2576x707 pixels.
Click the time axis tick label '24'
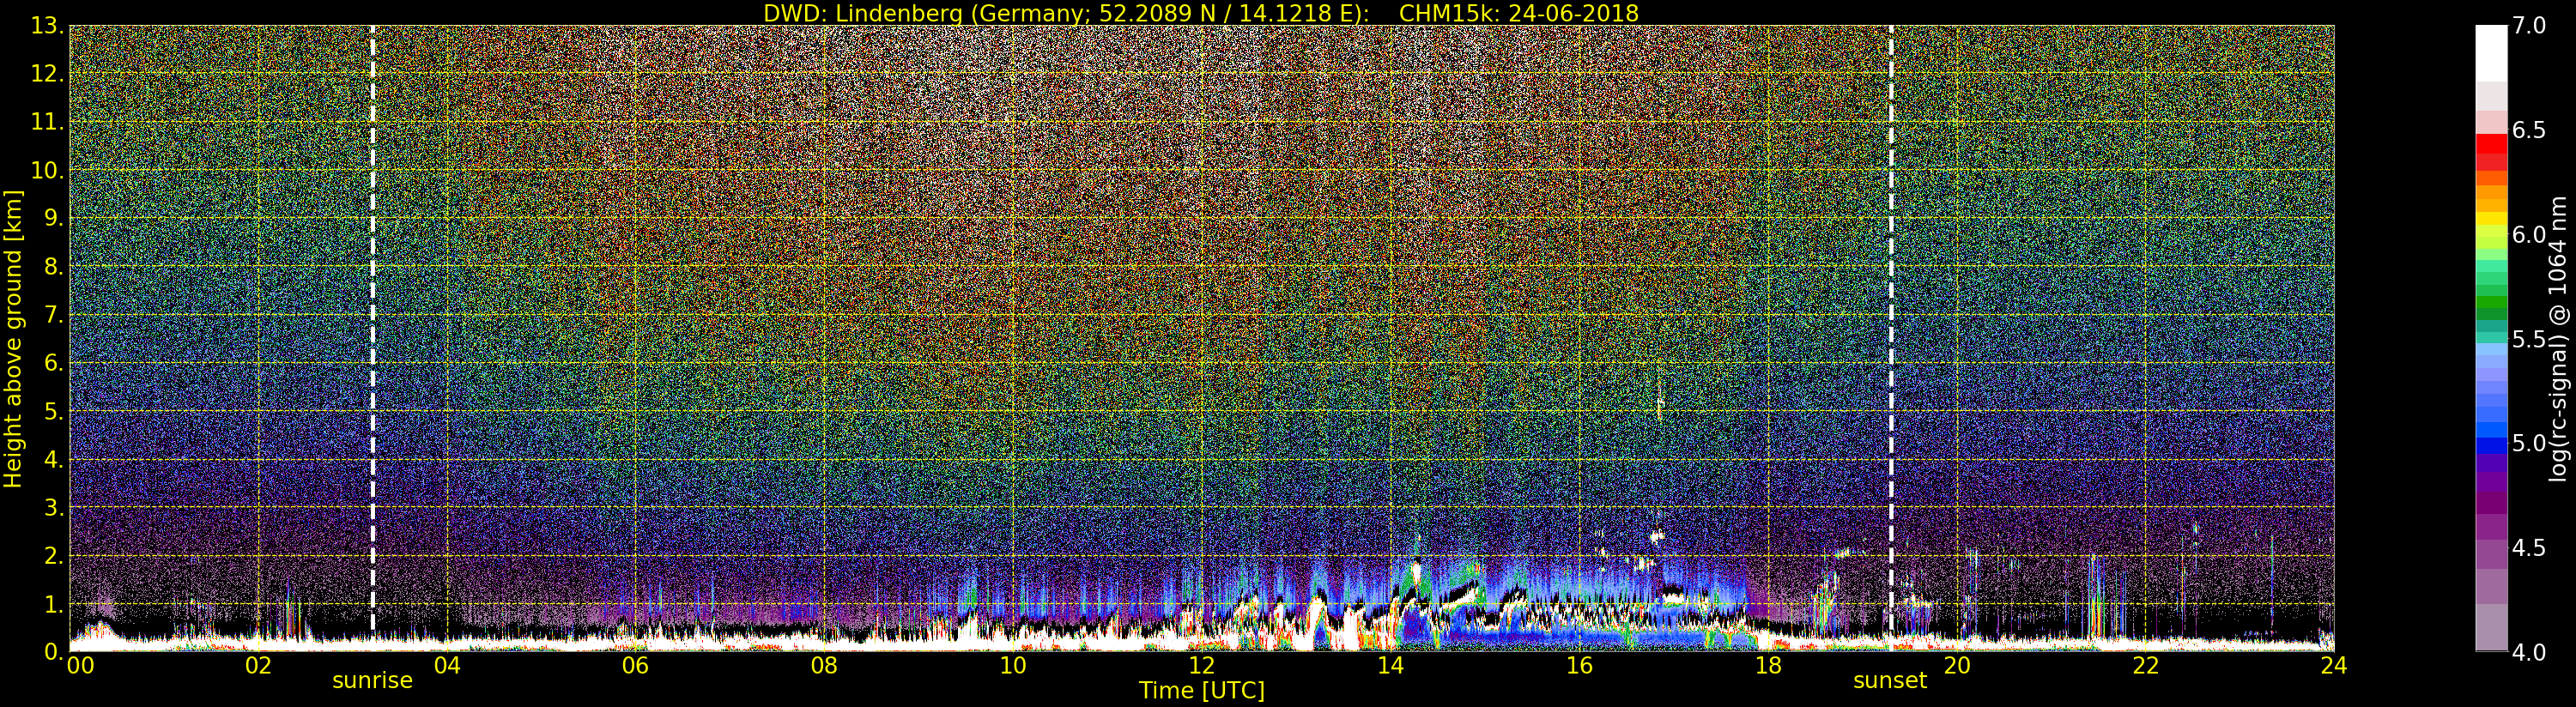(x=2334, y=665)
